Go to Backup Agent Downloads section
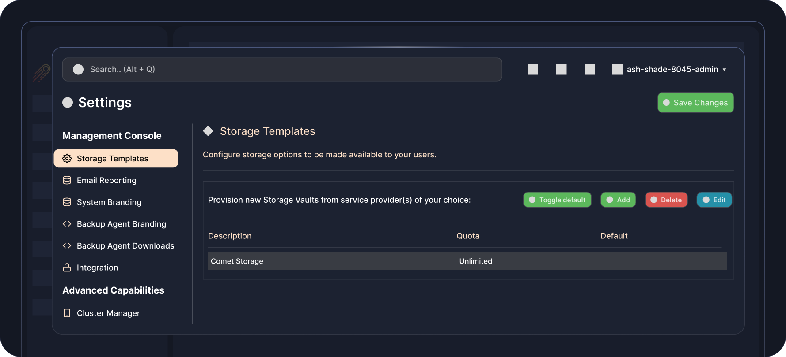 [x=125, y=246]
